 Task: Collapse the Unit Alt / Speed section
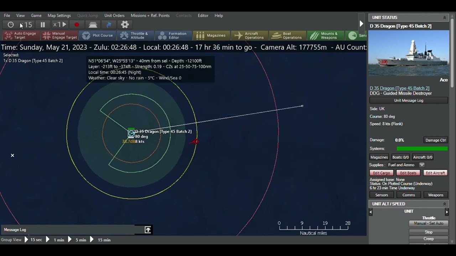coord(445,204)
